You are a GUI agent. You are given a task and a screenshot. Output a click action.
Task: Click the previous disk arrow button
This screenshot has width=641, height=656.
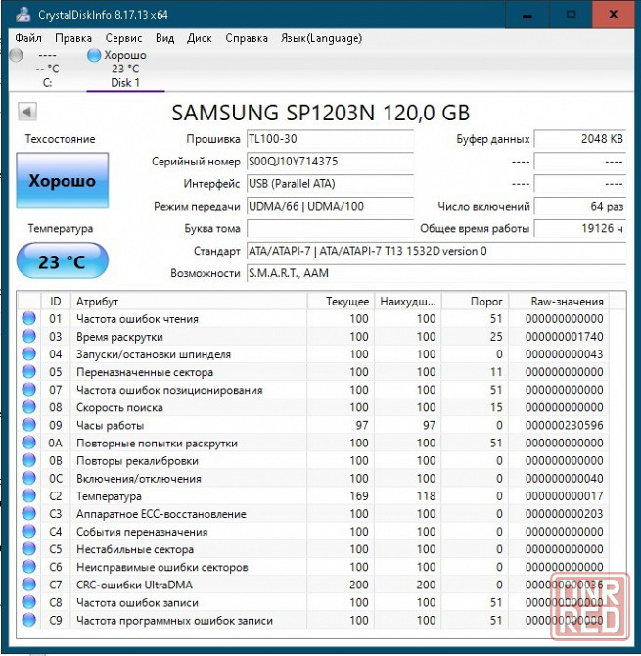coord(27,112)
